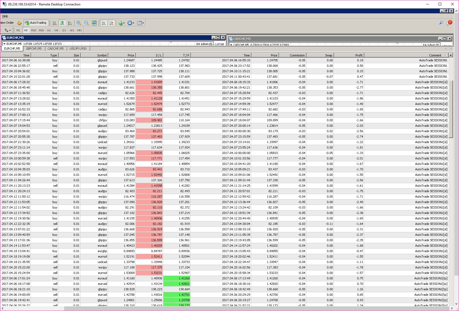The width and height of the screenshot is (459, 311).
Task: Open the search magnifier icon
Action: click(441, 23)
